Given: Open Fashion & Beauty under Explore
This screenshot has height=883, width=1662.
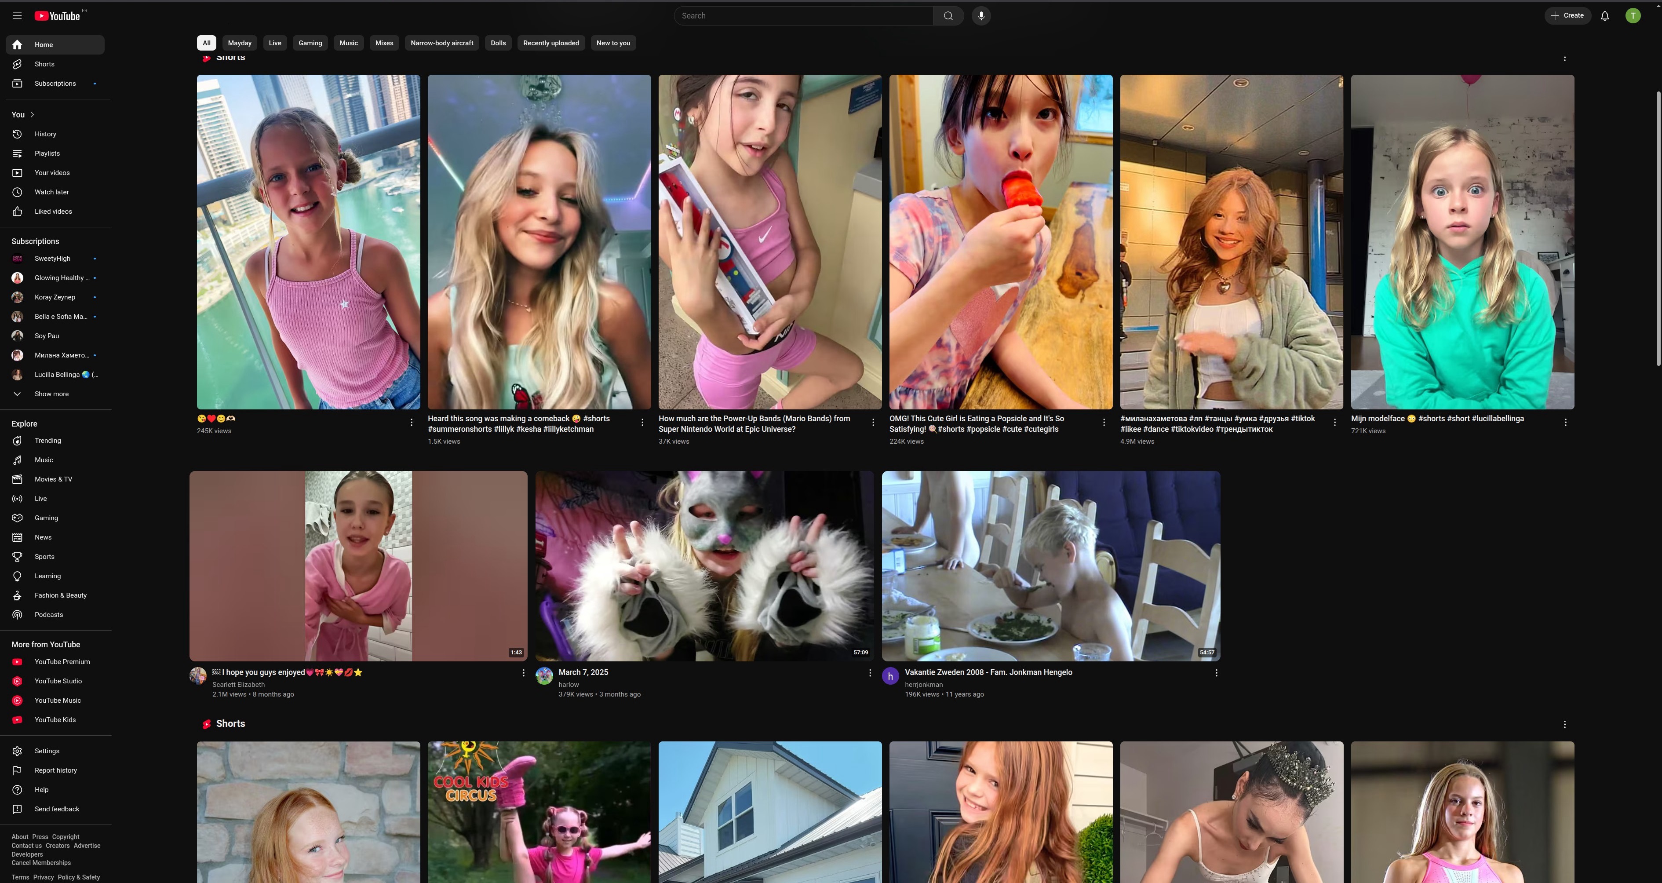Looking at the screenshot, I should point(55,595).
